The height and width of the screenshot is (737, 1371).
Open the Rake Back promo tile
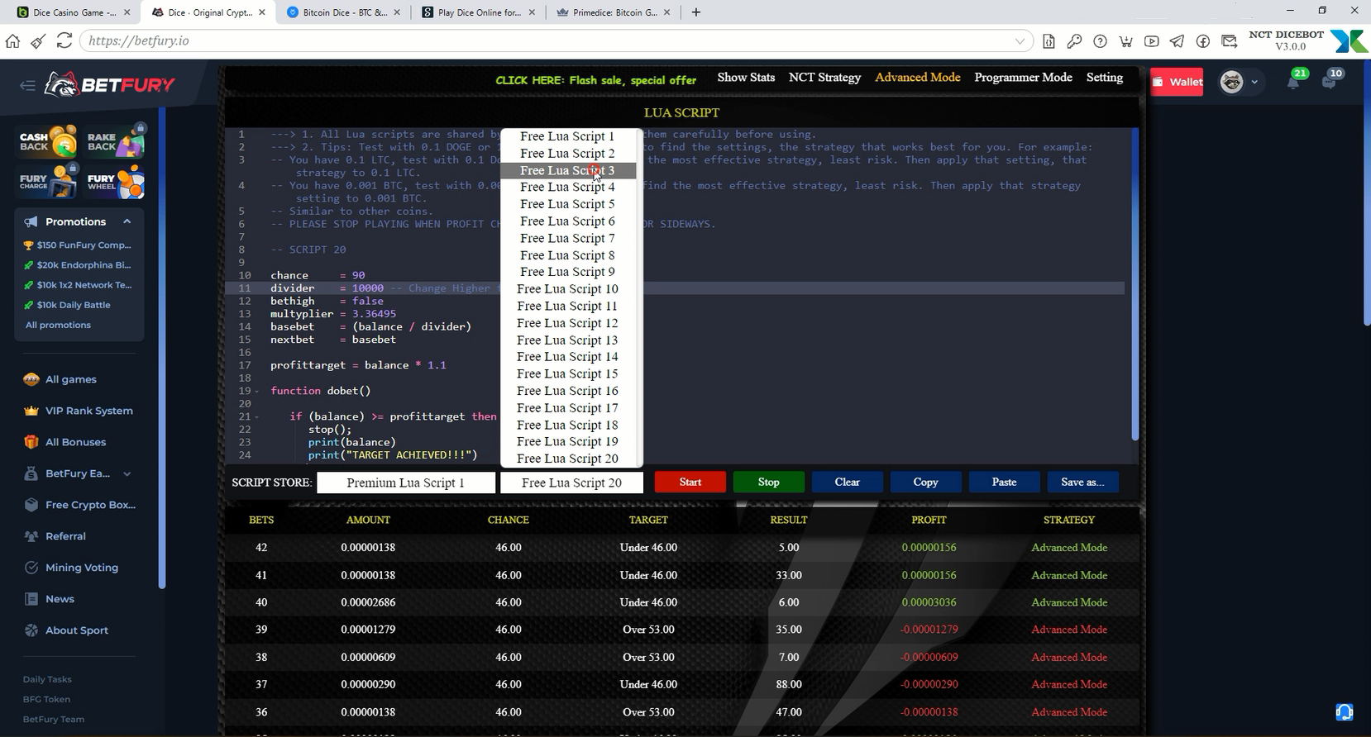pyautogui.click(x=115, y=141)
